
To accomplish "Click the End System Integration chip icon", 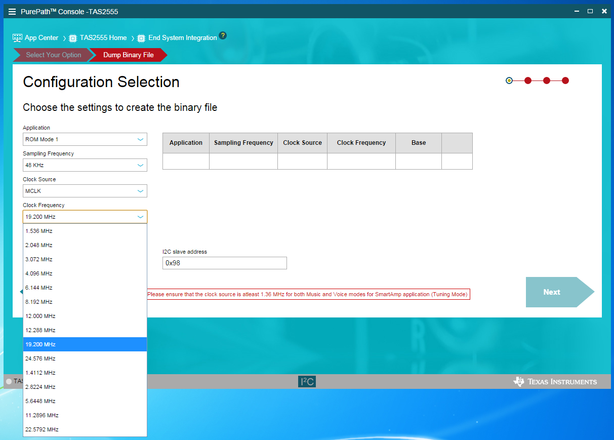I will click(x=141, y=38).
